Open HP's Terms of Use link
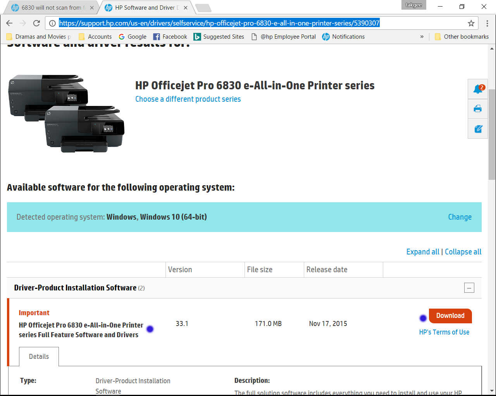 (444, 332)
